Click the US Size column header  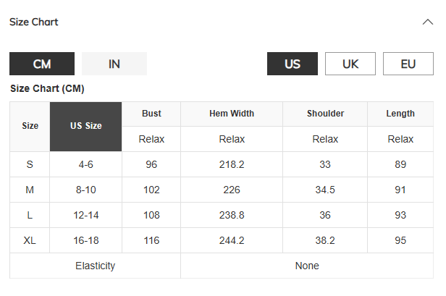coord(86,126)
